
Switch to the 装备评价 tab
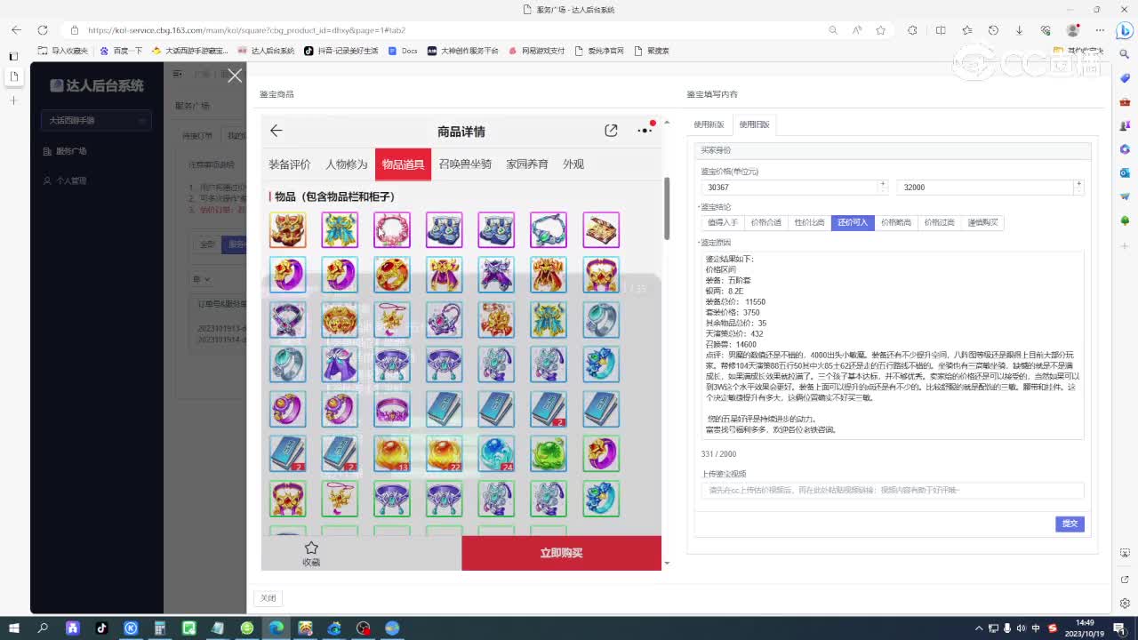click(x=290, y=164)
